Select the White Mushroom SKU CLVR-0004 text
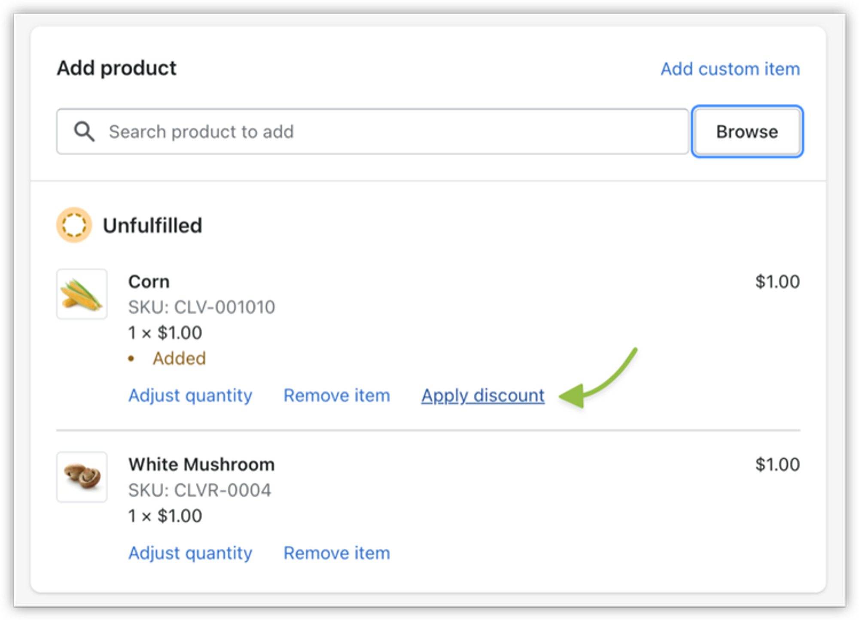 (x=200, y=490)
